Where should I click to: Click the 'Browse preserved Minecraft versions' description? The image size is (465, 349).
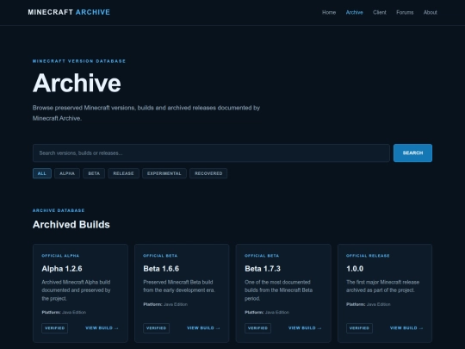point(146,113)
